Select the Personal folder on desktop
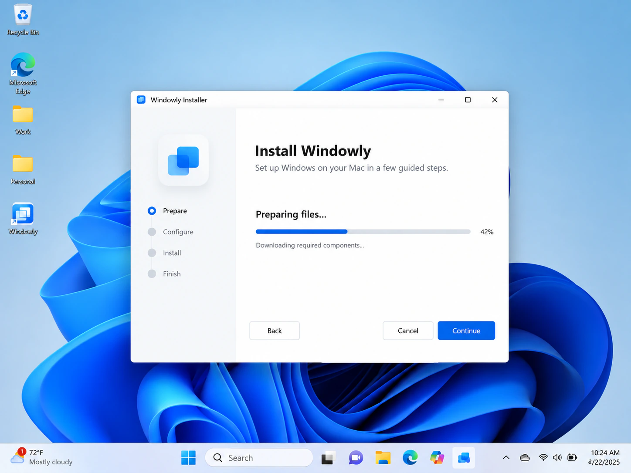 (23, 169)
